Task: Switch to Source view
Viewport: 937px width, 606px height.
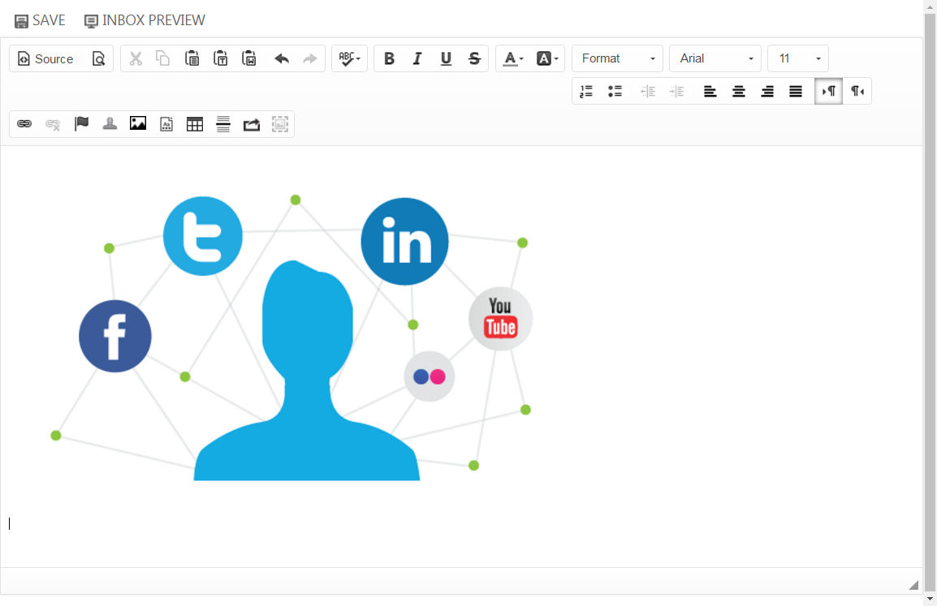Action: 45,58
